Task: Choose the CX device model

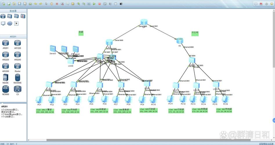Action: pyautogui.click(x=18, y=89)
